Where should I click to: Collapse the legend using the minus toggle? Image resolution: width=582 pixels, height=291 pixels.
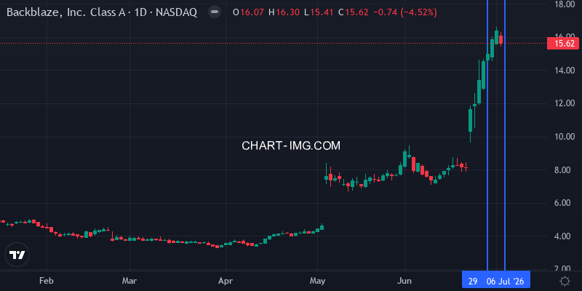click(214, 12)
